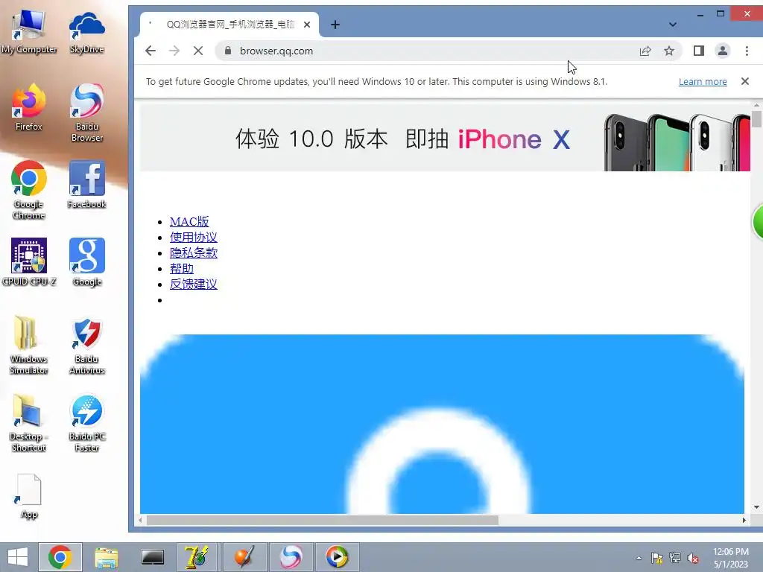Select the Firefox desktop icon
Image resolution: width=763 pixels, height=572 pixels.
[x=29, y=108]
